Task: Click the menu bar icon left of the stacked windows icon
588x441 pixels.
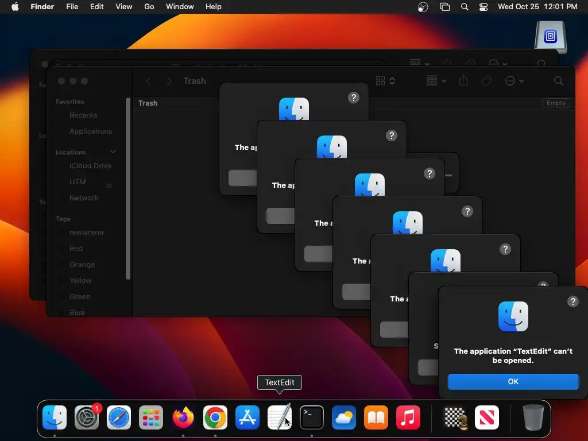Action: 423,7
